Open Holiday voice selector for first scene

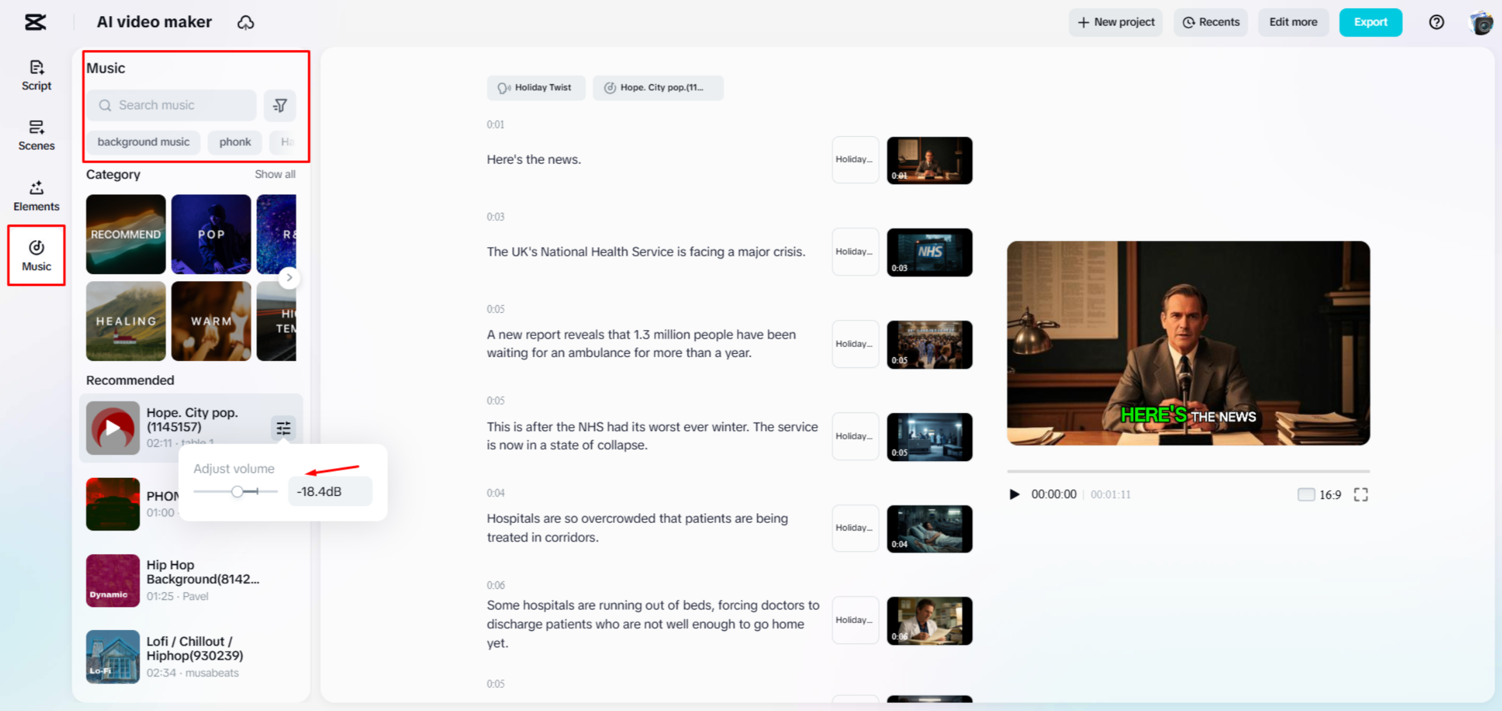click(x=854, y=159)
